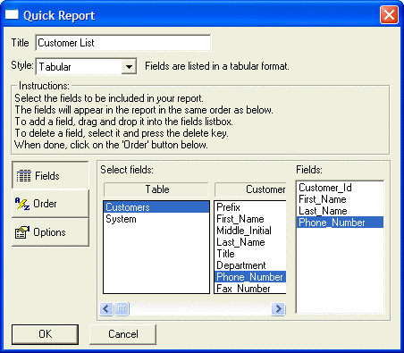Select First_Name in the Customer column list

(250, 219)
